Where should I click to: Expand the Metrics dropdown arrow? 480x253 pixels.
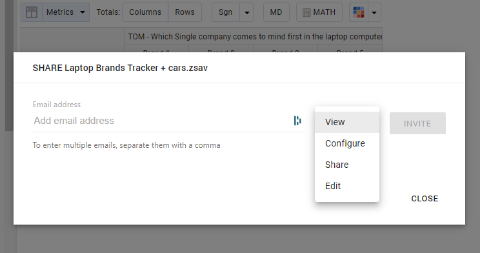(x=83, y=12)
